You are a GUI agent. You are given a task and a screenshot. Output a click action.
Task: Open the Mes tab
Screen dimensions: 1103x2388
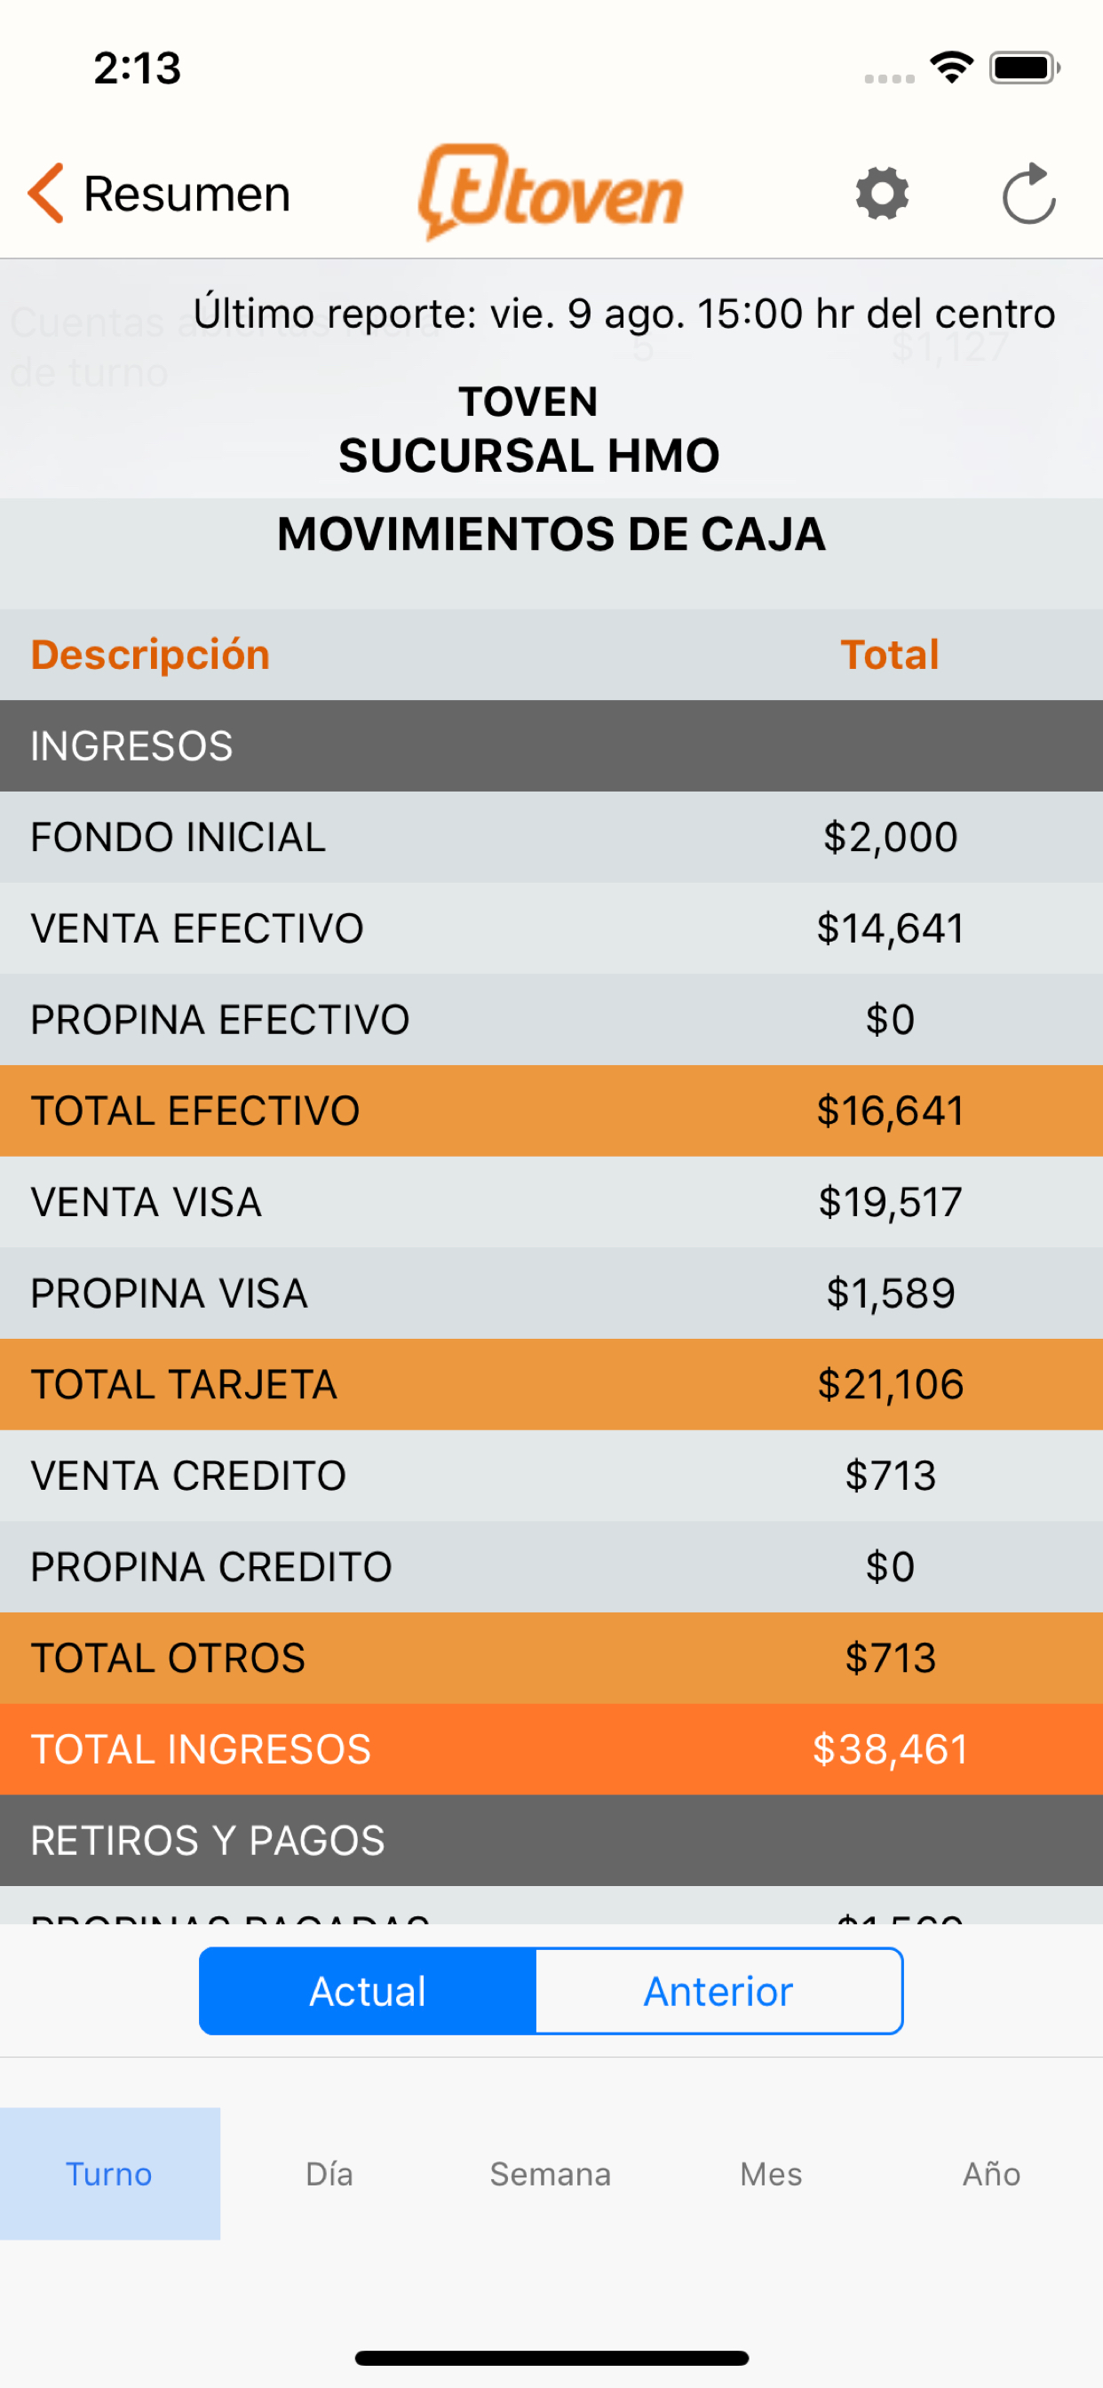771,2174
